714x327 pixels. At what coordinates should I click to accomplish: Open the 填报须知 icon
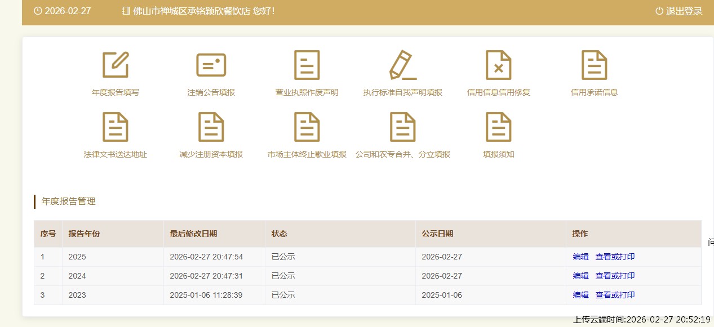499,127
